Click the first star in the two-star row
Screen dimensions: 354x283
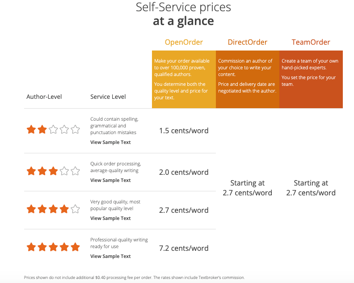click(x=31, y=130)
